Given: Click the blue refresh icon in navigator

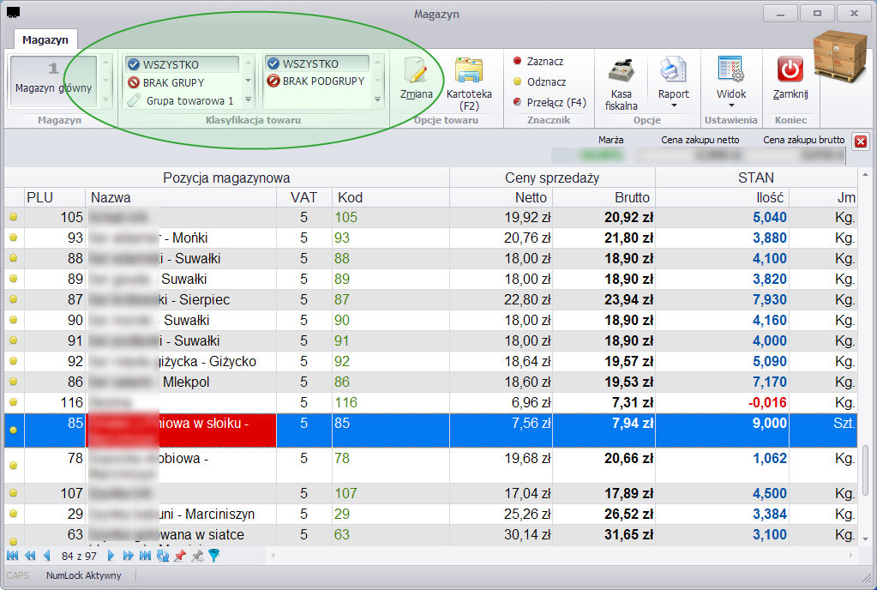Looking at the screenshot, I should (x=163, y=556).
